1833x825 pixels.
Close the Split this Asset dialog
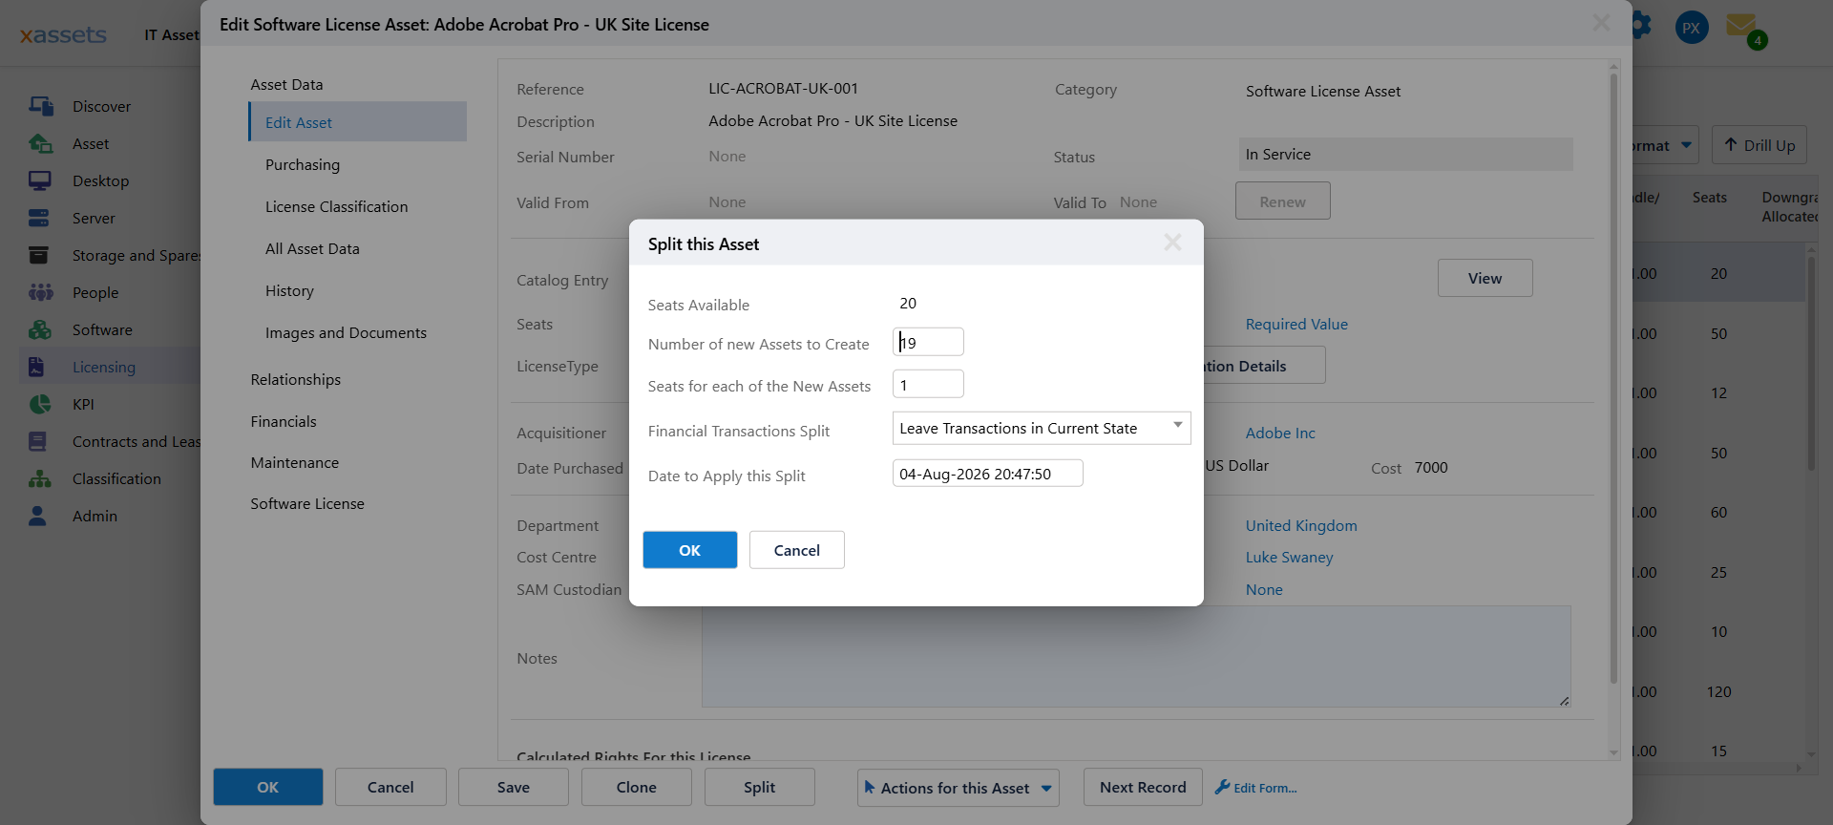coord(1172,243)
